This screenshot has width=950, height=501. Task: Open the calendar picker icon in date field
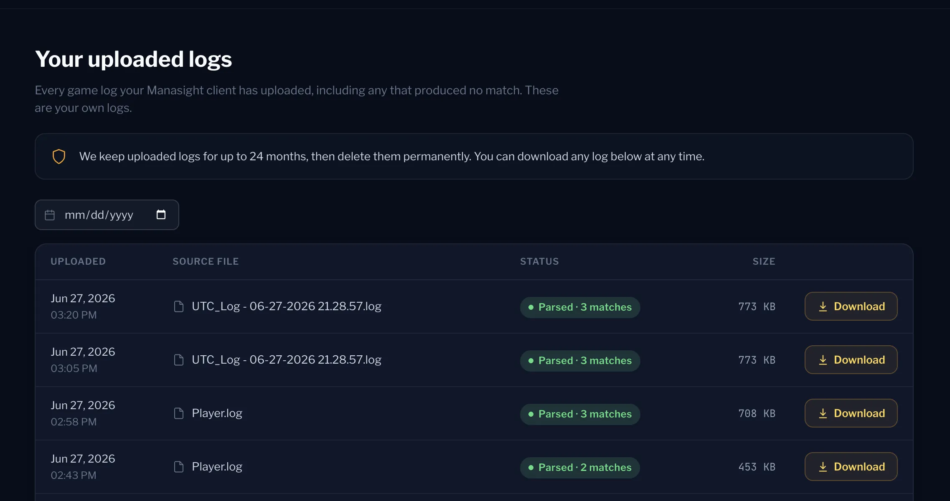(161, 215)
